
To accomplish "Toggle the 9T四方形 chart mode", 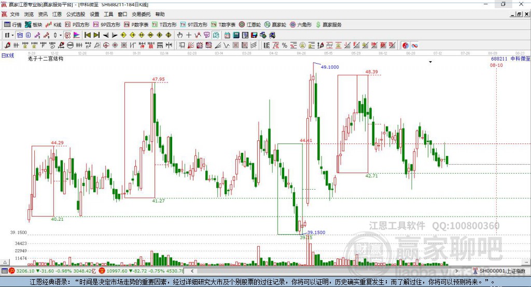I will click(x=194, y=25).
